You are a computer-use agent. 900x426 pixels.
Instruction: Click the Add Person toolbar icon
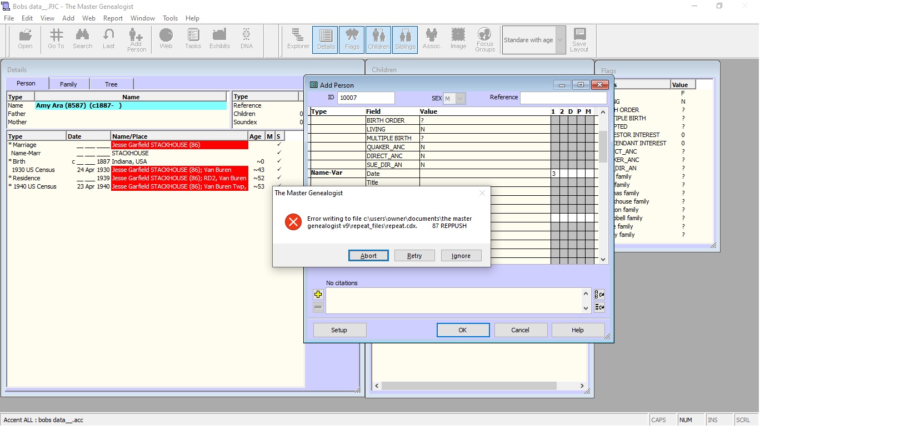[136, 40]
